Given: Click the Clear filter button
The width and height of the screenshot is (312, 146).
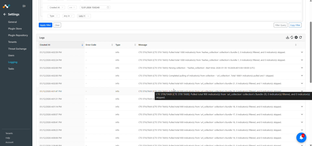Looking at the screenshot, I should click(x=57, y=25).
